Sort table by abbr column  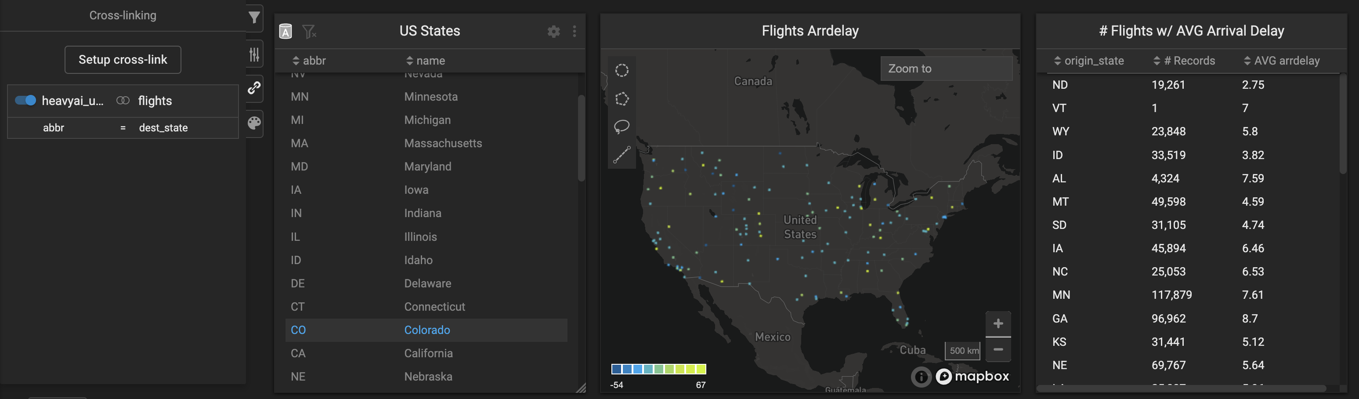pos(309,61)
